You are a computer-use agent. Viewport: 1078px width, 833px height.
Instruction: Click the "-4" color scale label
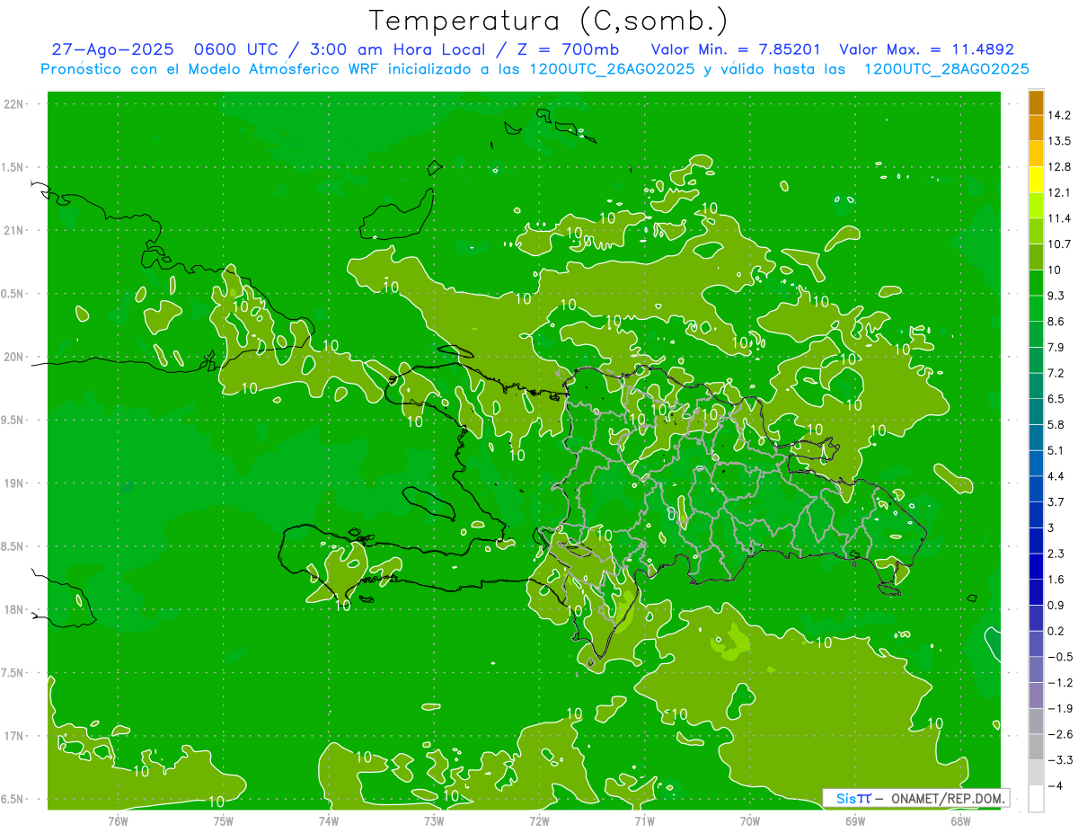(1056, 785)
